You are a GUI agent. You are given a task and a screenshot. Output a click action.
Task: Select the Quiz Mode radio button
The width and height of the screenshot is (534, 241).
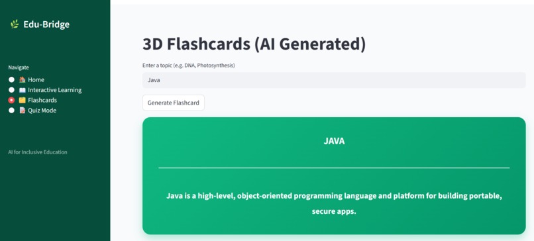[11, 111]
